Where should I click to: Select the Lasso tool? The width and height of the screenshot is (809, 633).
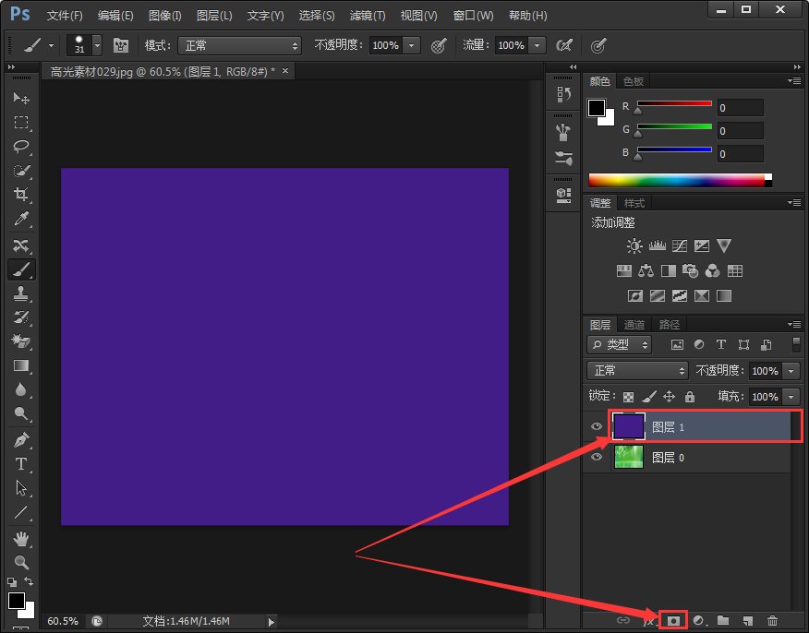click(x=20, y=147)
